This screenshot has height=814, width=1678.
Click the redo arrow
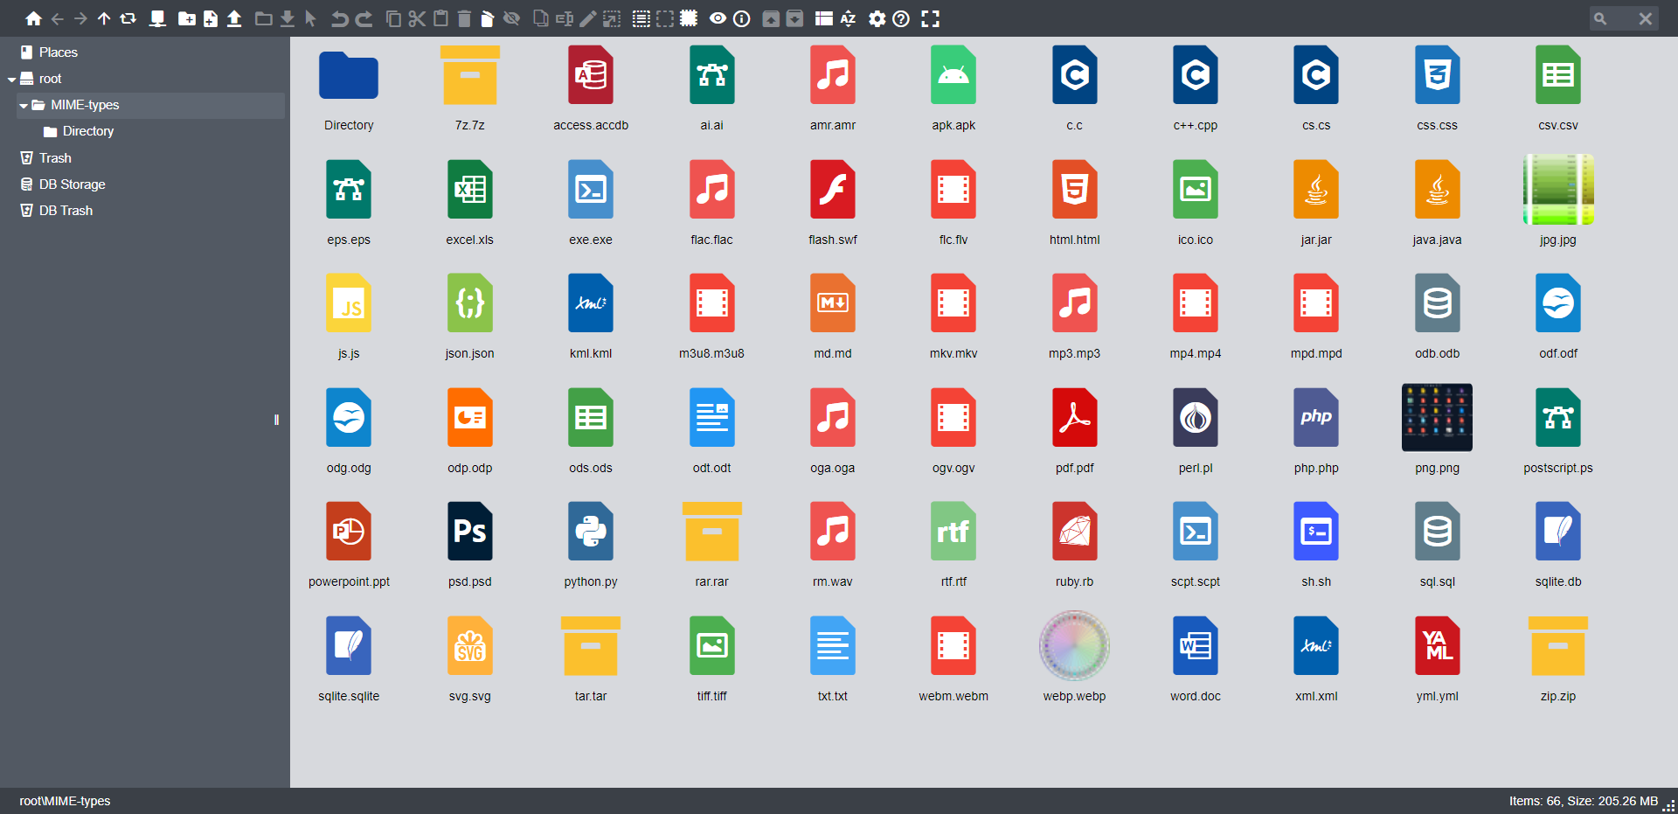(364, 18)
